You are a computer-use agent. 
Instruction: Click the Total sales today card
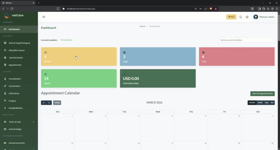tap(158, 78)
